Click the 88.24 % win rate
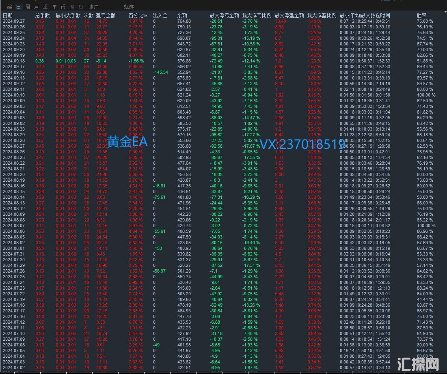The height and width of the screenshot is (374, 447). tap(425, 288)
